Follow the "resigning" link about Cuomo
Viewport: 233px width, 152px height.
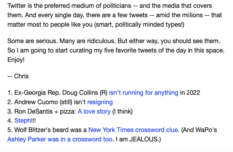click(100, 102)
